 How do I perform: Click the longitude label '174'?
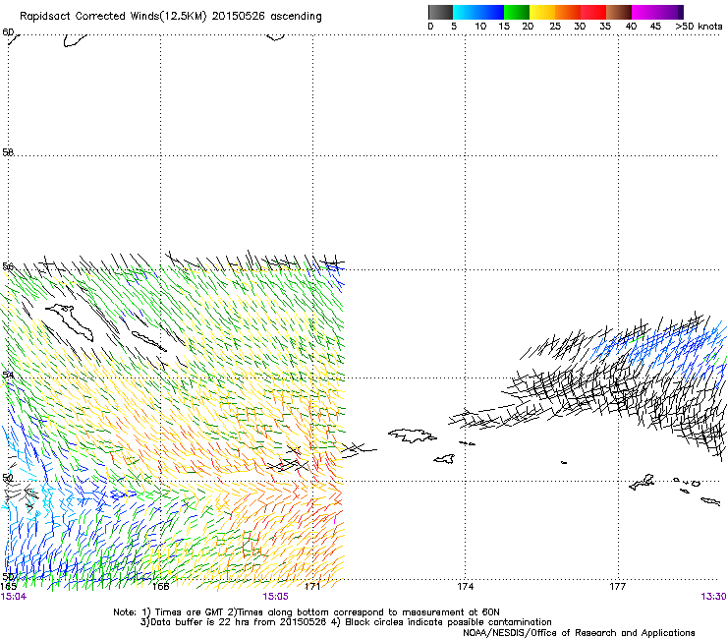tap(465, 587)
